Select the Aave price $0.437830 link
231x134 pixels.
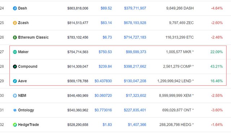pos(103,81)
